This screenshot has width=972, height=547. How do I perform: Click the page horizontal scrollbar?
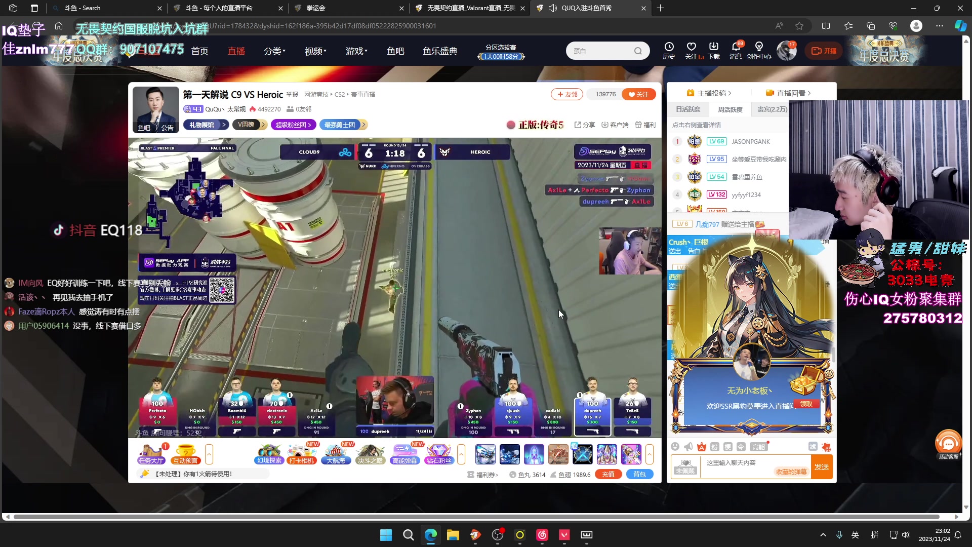pyautogui.click(x=476, y=517)
